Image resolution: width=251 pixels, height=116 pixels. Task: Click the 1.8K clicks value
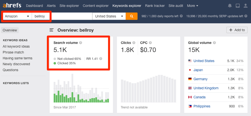click(127, 50)
